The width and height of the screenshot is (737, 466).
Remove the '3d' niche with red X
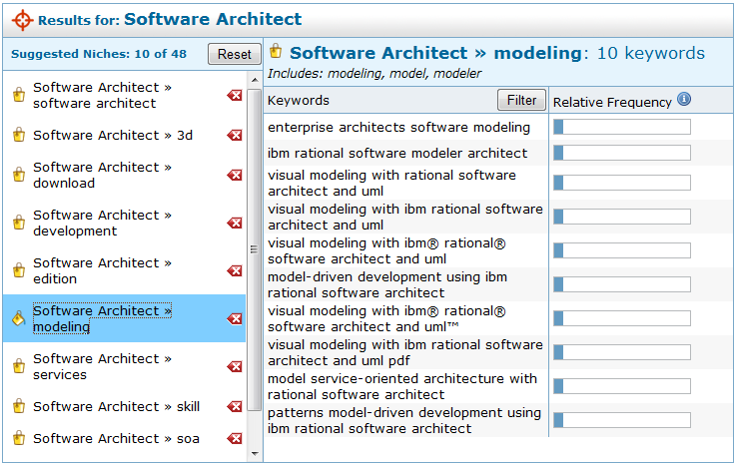pyautogui.click(x=235, y=136)
